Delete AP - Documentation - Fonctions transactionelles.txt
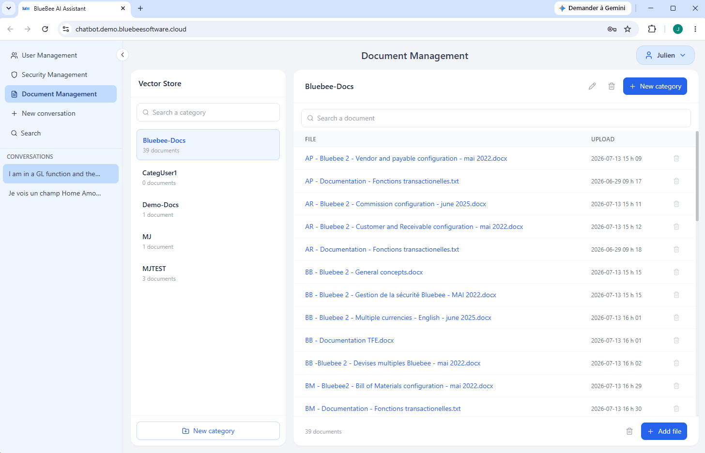 676,181
